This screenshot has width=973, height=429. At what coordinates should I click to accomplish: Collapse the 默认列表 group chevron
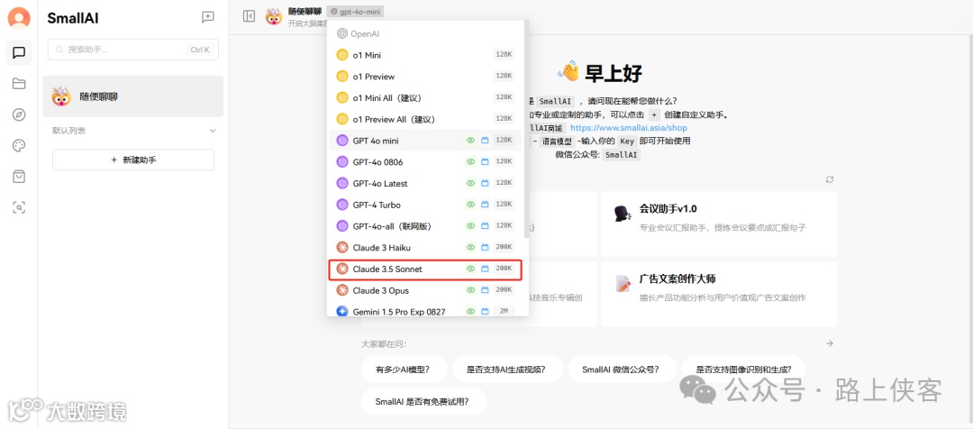click(x=213, y=131)
